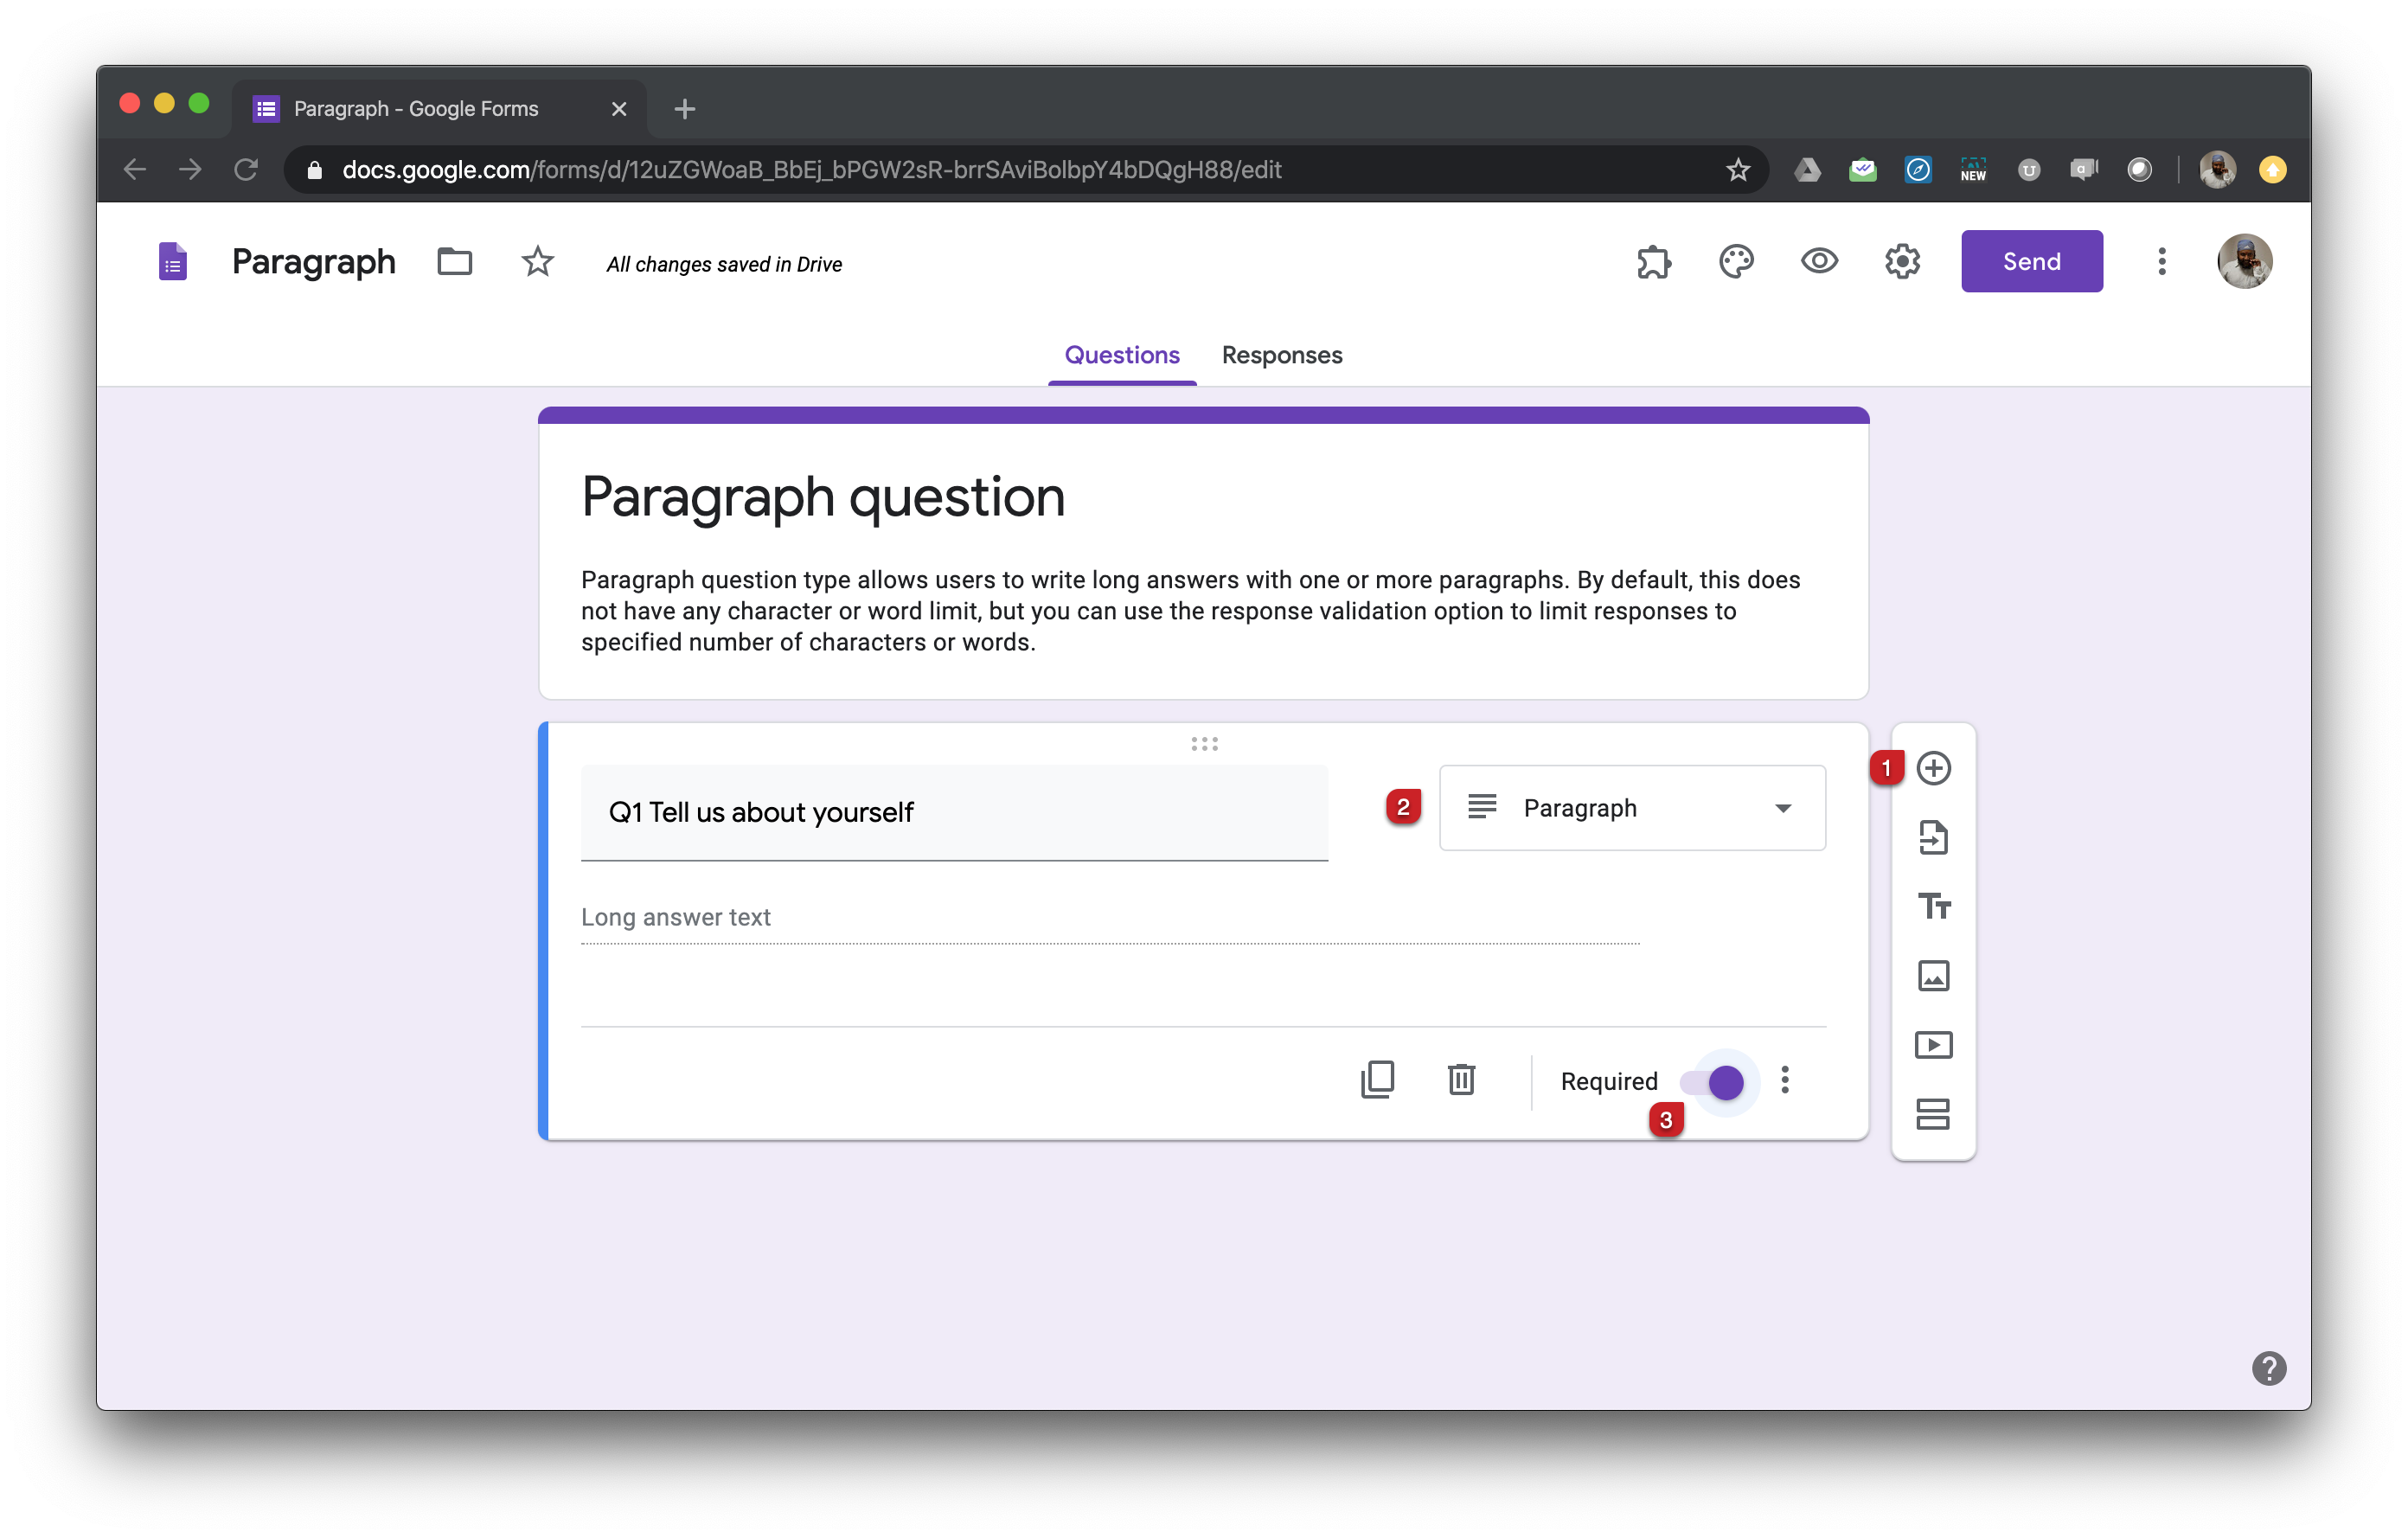This screenshot has height=1538, width=2408.
Task: Click the add question icon
Action: [1932, 767]
